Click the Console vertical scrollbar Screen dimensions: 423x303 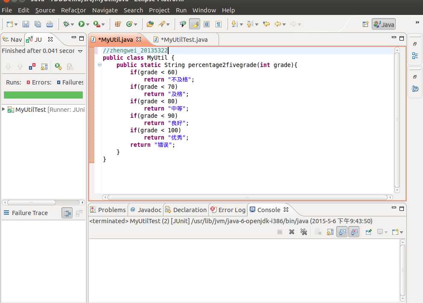pos(403,270)
